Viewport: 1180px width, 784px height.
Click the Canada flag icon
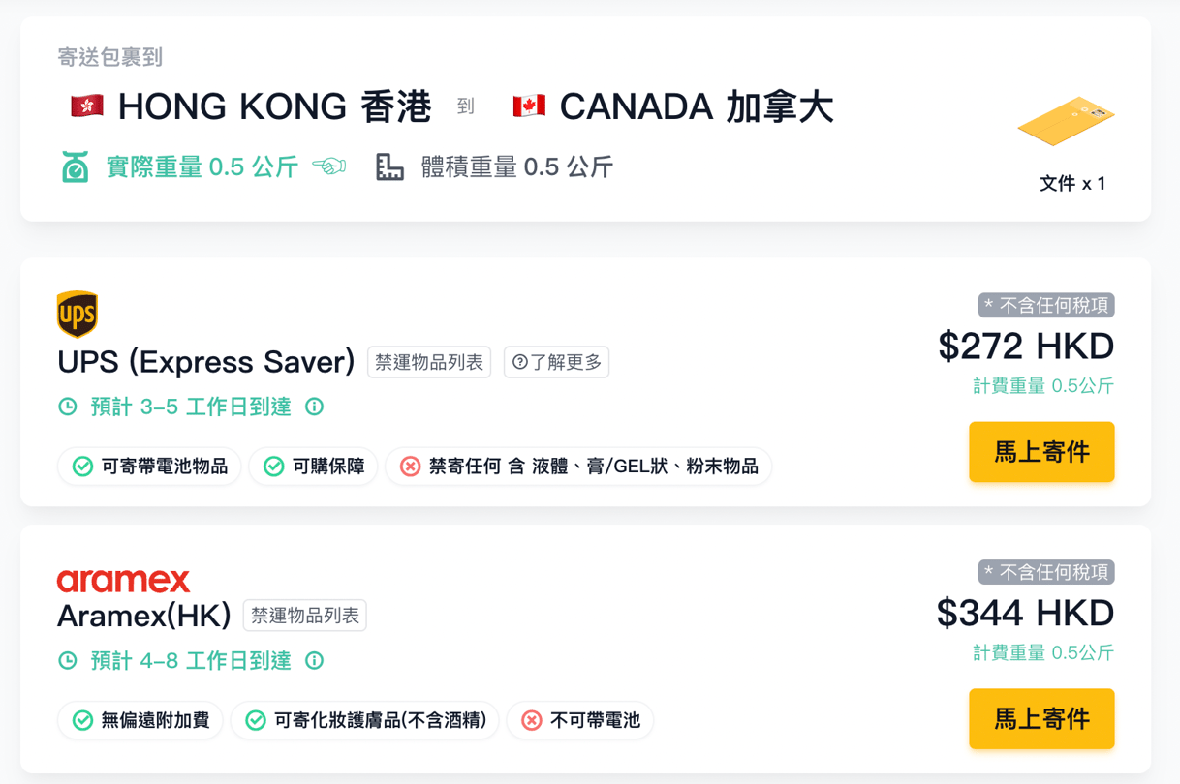coord(529,106)
